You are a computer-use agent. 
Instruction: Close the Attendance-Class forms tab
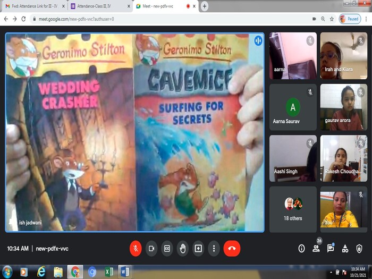(129, 6)
